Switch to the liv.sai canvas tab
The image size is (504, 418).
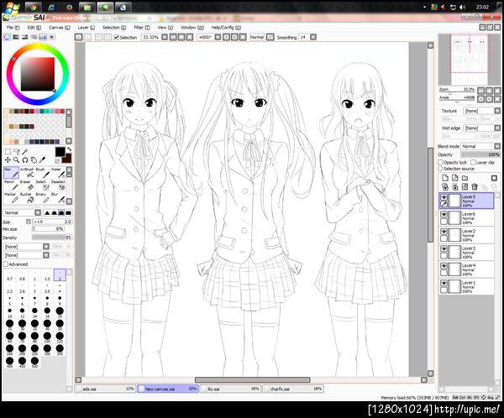pyautogui.click(x=231, y=389)
